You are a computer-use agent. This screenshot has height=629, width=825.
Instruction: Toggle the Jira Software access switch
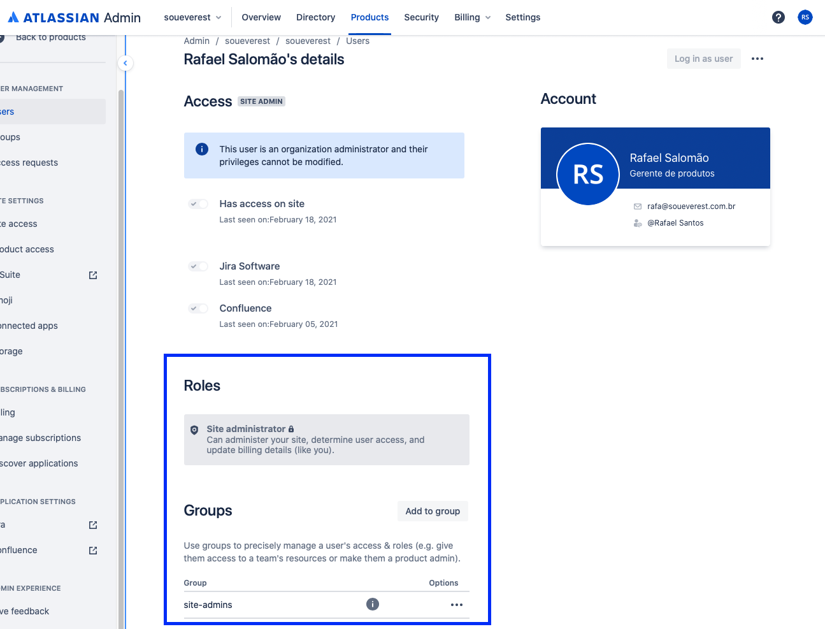[x=198, y=266]
